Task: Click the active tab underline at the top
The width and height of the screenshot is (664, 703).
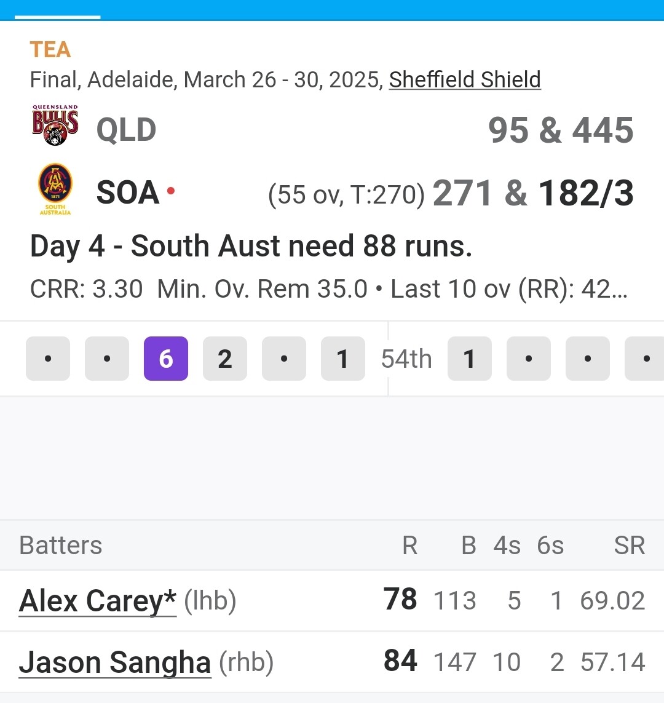Action: coord(57,17)
